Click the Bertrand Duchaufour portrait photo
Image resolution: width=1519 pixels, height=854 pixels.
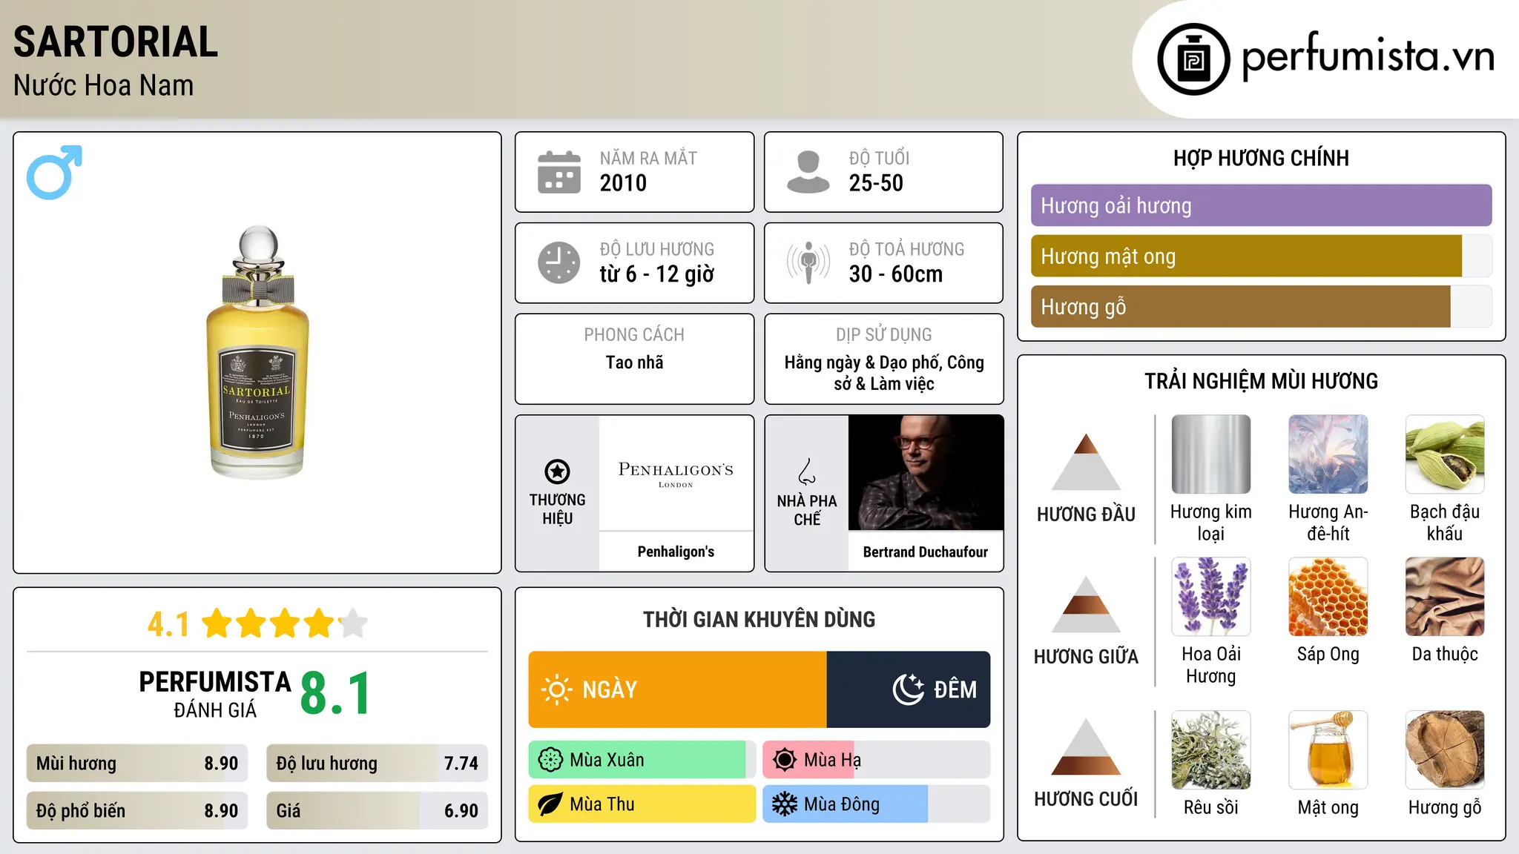926,472
